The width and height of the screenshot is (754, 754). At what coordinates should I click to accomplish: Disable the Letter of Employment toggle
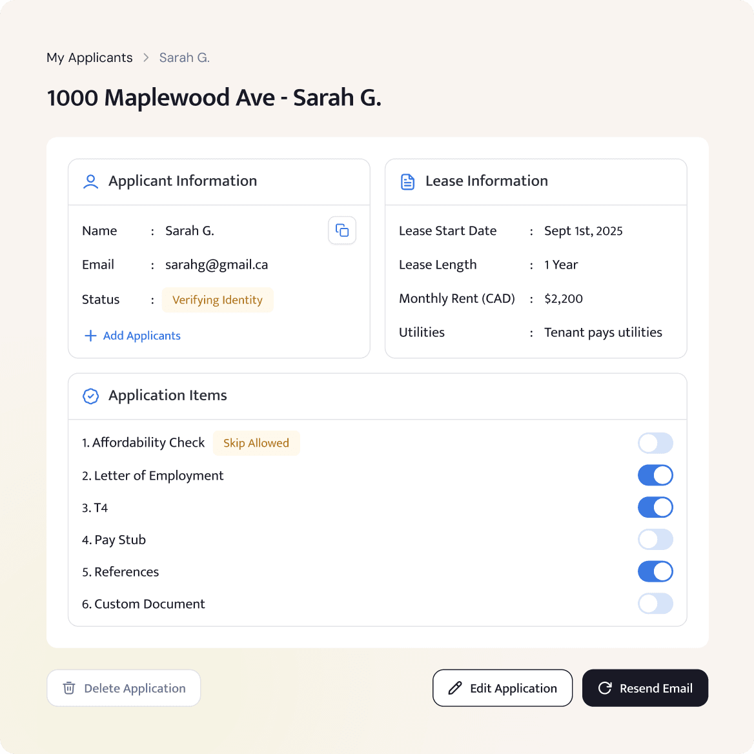click(x=655, y=476)
